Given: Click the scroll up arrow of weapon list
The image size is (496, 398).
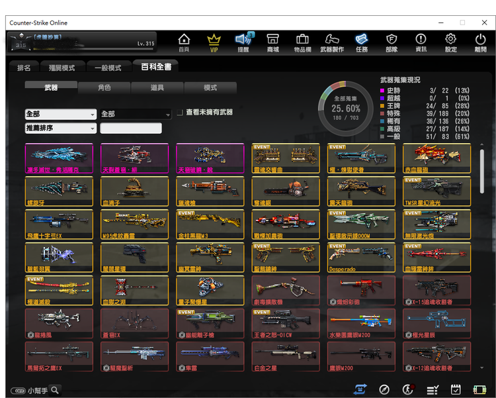Looking at the screenshot, I should tap(481, 144).
